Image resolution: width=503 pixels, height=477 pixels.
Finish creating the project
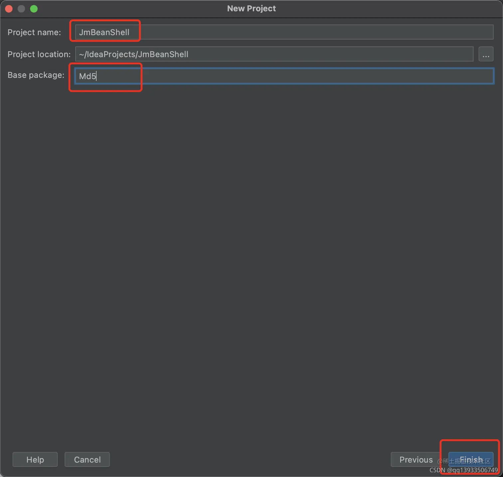pos(471,459)
